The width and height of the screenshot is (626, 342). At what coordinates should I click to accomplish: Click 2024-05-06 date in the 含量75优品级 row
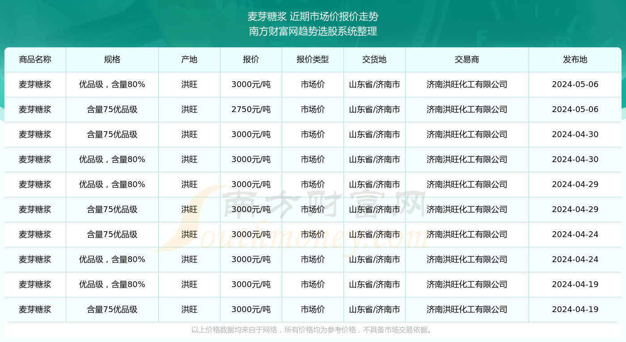coord(575,109)
